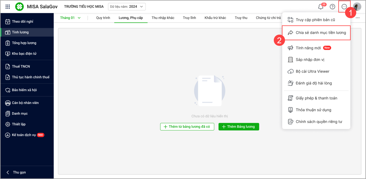Select Tính năng mới menu entry
The width and height of the screenshot is (366, 179).
[x=316, y=48]
